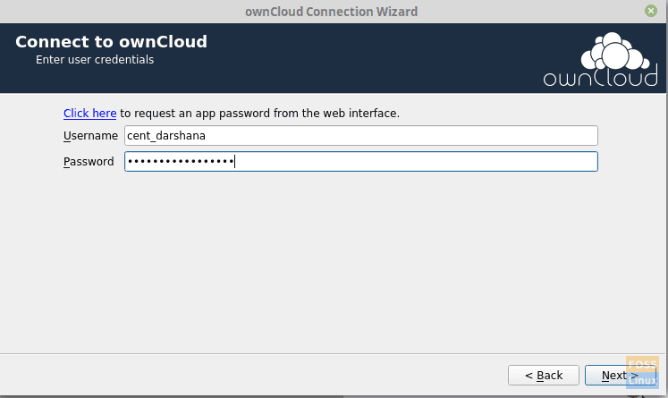Click the blue Linux watermark badge
Image resolution: width=668 pixels, height=398 pixels.
coord(642,380)
